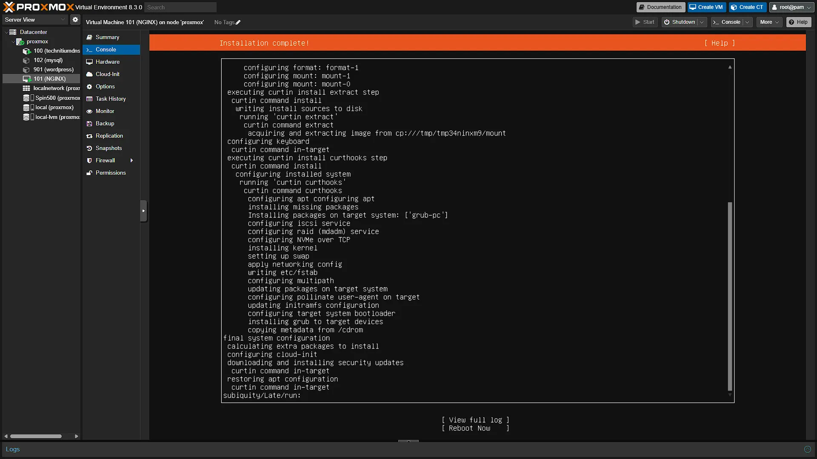Open the root@pam user menu
Image resolution: width=817 pixels, height=459 pixels.
point(791,7)
